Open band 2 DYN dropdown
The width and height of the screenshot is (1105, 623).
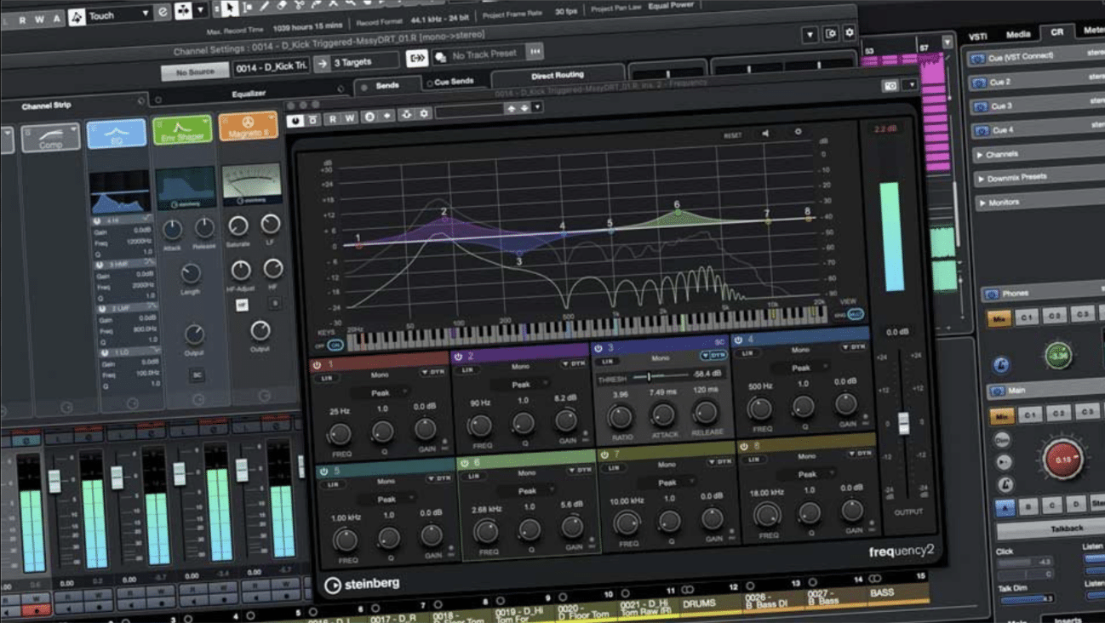574,364
